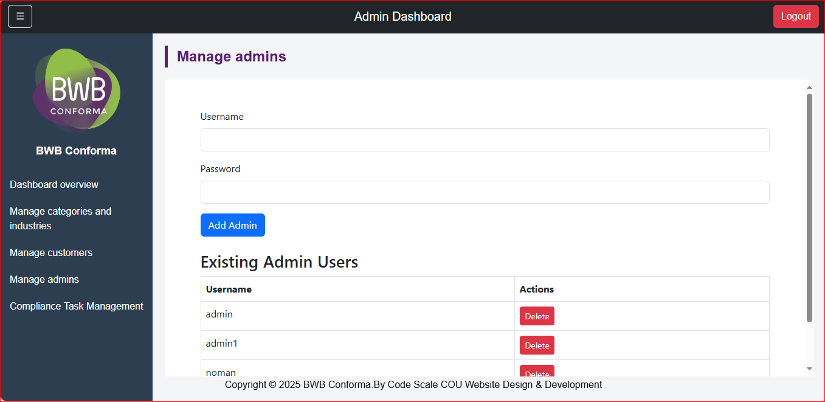Click the Actions column header
Screen dimensions: 825x402
coord(641,289)
